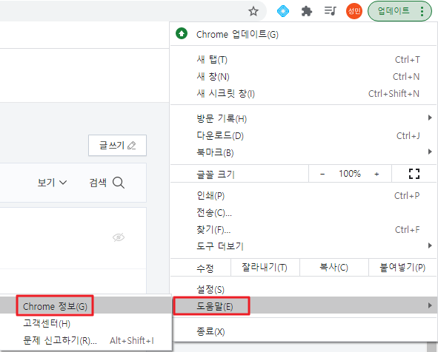438x352 pixels.
Task: Open 새 시크릿 창(I) incognito window
Action: (x=303, y=94)
